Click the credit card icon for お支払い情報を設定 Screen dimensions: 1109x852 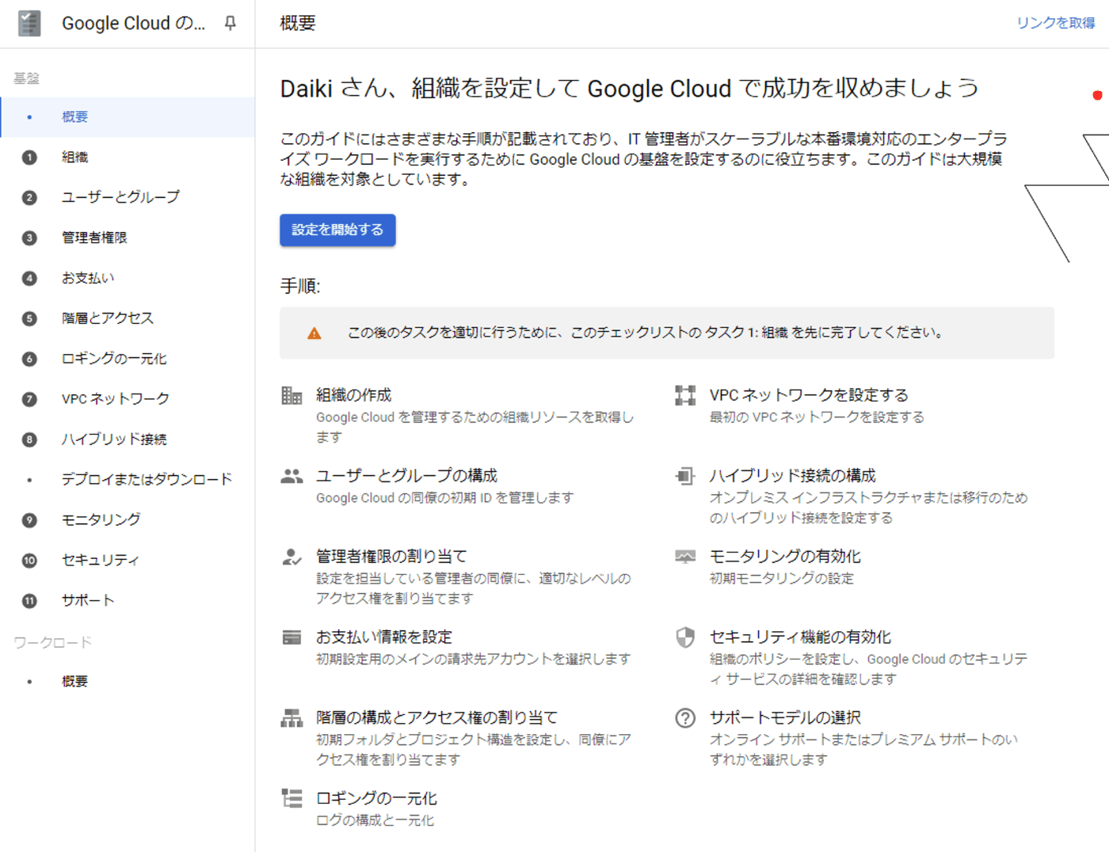[x=292, y=637]
